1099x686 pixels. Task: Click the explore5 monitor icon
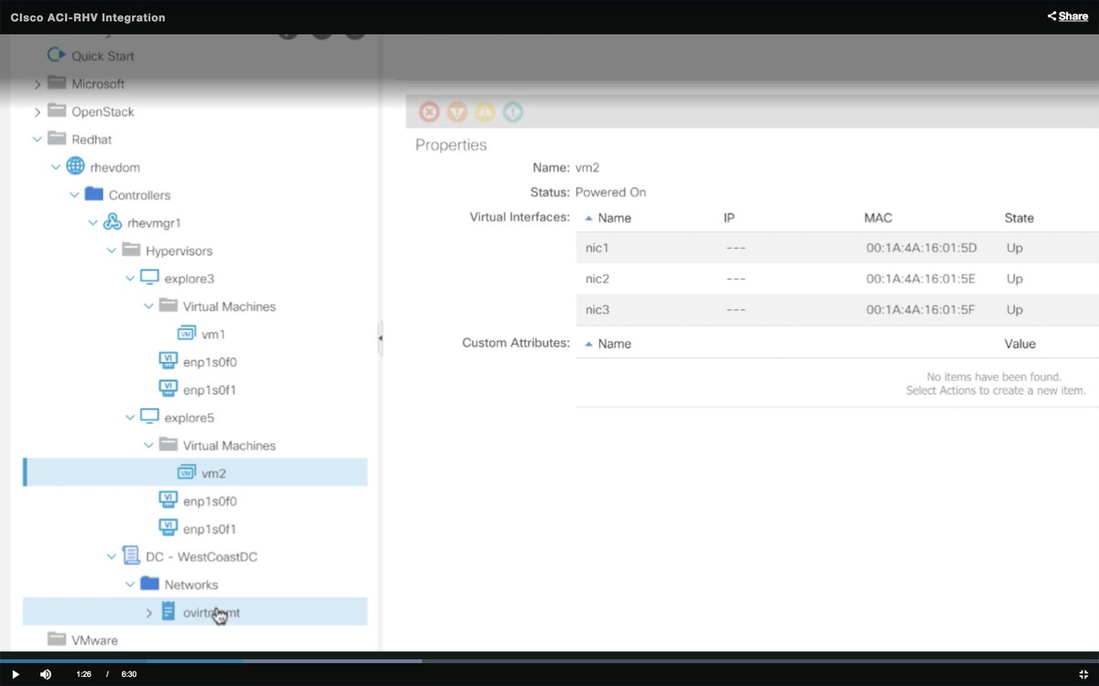149,417
